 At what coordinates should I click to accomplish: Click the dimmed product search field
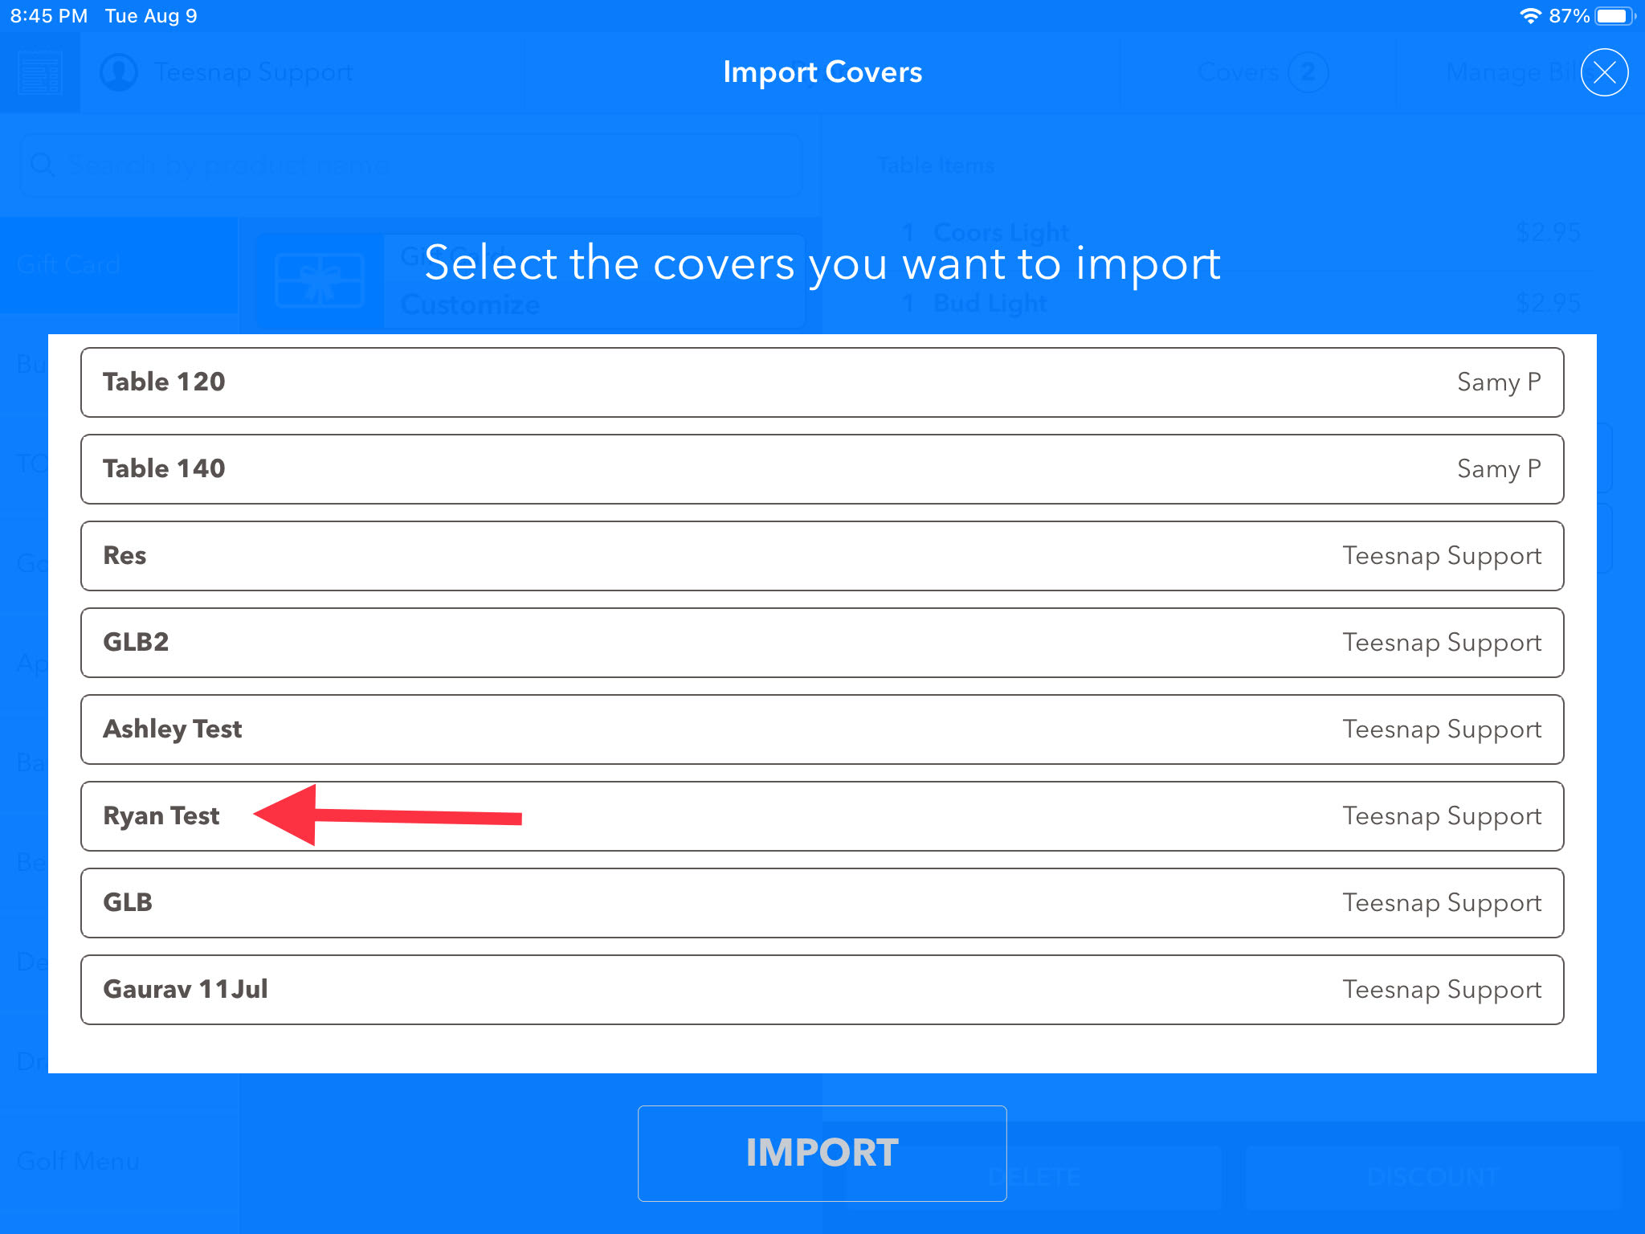pyautogui.click(x=410, y=165)
